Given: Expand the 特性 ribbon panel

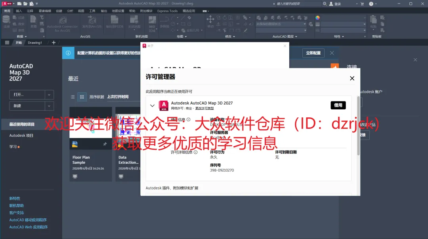Looking at the screenshot, I should tap(339, 36).
